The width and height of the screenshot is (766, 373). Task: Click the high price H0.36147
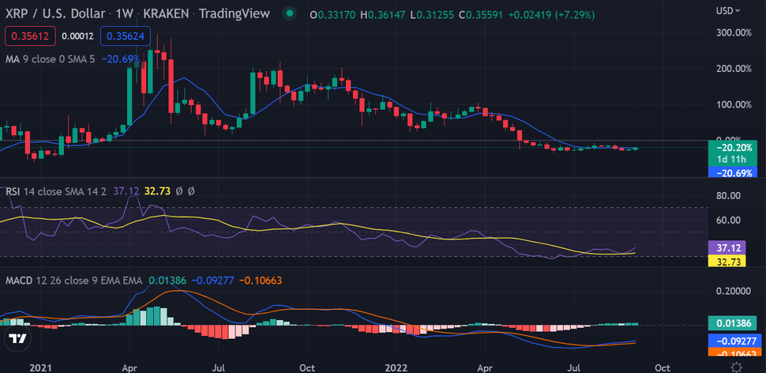coord(382,13)
